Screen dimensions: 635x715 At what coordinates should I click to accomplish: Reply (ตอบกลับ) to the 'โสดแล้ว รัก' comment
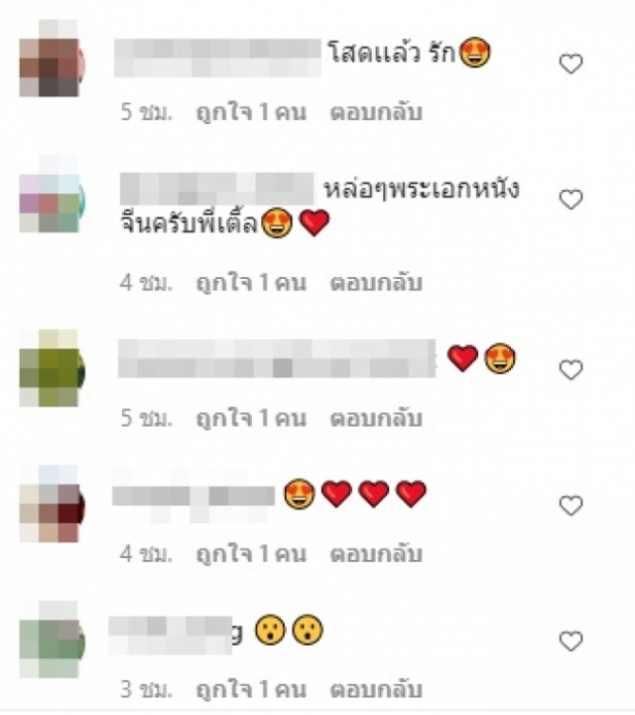pyautogui.click(x=376, y=112)
